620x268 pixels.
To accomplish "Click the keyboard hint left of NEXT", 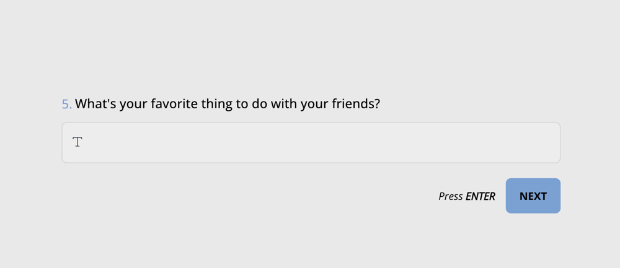I will (x=466, y=196).
